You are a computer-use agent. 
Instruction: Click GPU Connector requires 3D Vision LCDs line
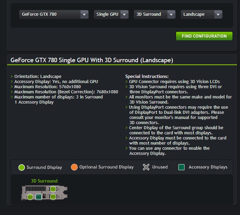pos(174,82)
